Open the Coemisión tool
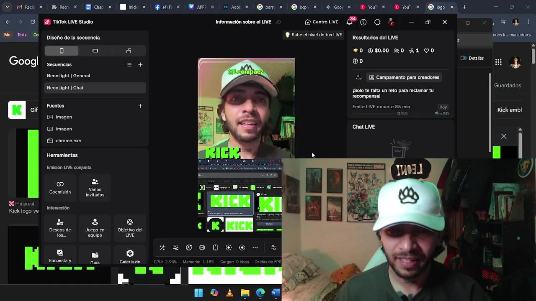 coord(60,188)
